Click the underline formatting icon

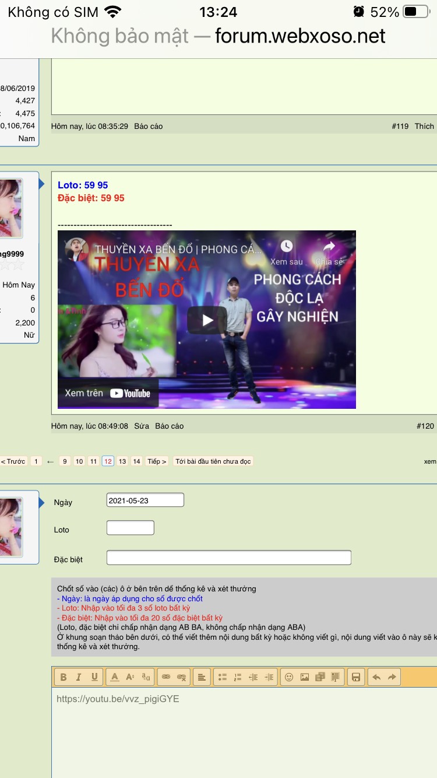[x=94, y=677]
